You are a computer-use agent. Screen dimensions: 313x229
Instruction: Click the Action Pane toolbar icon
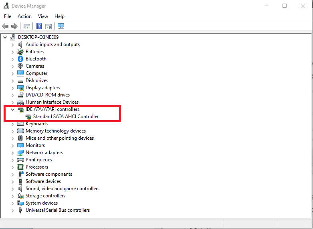tap(48, 26)
